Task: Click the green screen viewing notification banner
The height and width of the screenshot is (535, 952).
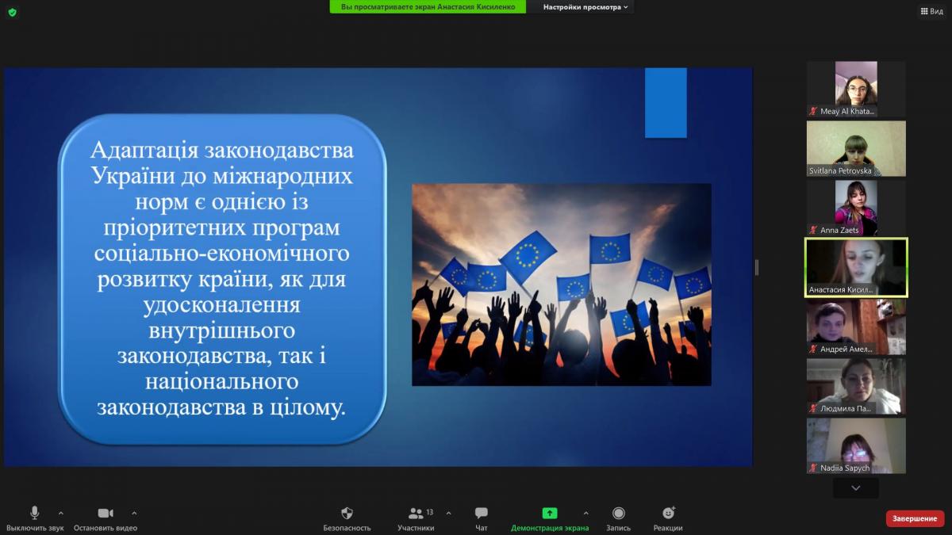Action: point(428,6)
